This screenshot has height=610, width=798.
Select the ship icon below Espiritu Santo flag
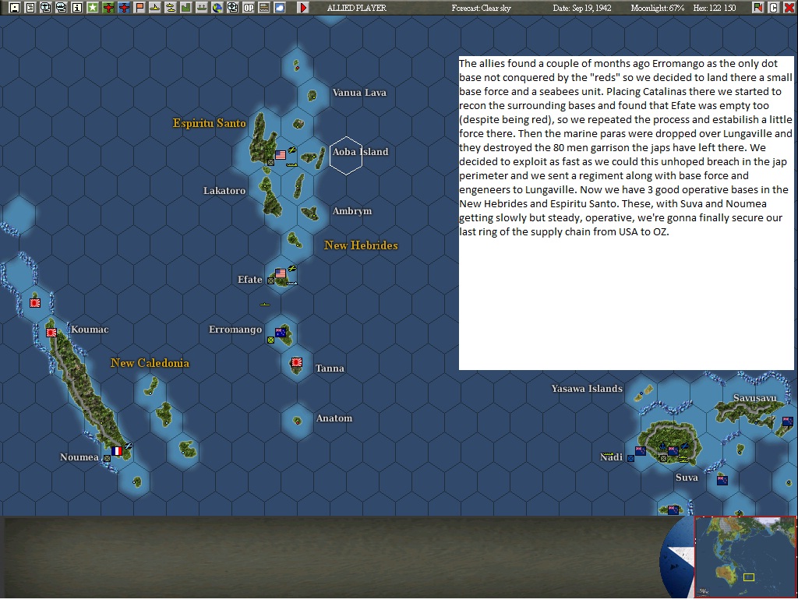tap(291, 164)
